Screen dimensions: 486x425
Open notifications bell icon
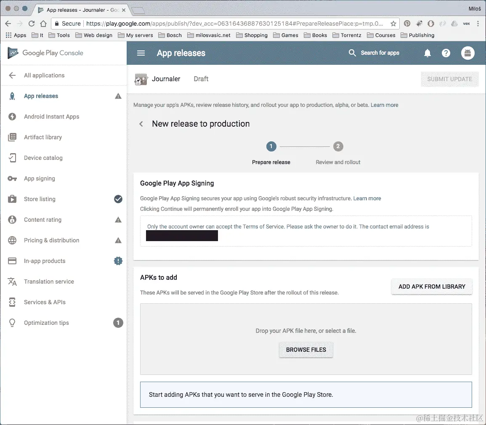(x=428, y=53)
